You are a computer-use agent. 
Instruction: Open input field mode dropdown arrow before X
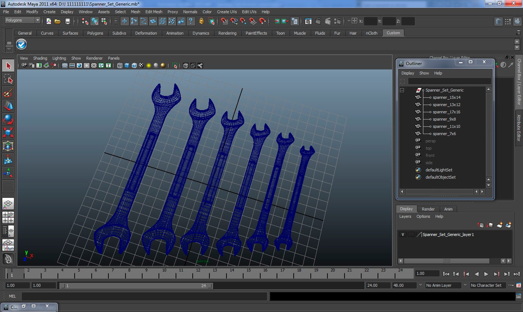349,21
